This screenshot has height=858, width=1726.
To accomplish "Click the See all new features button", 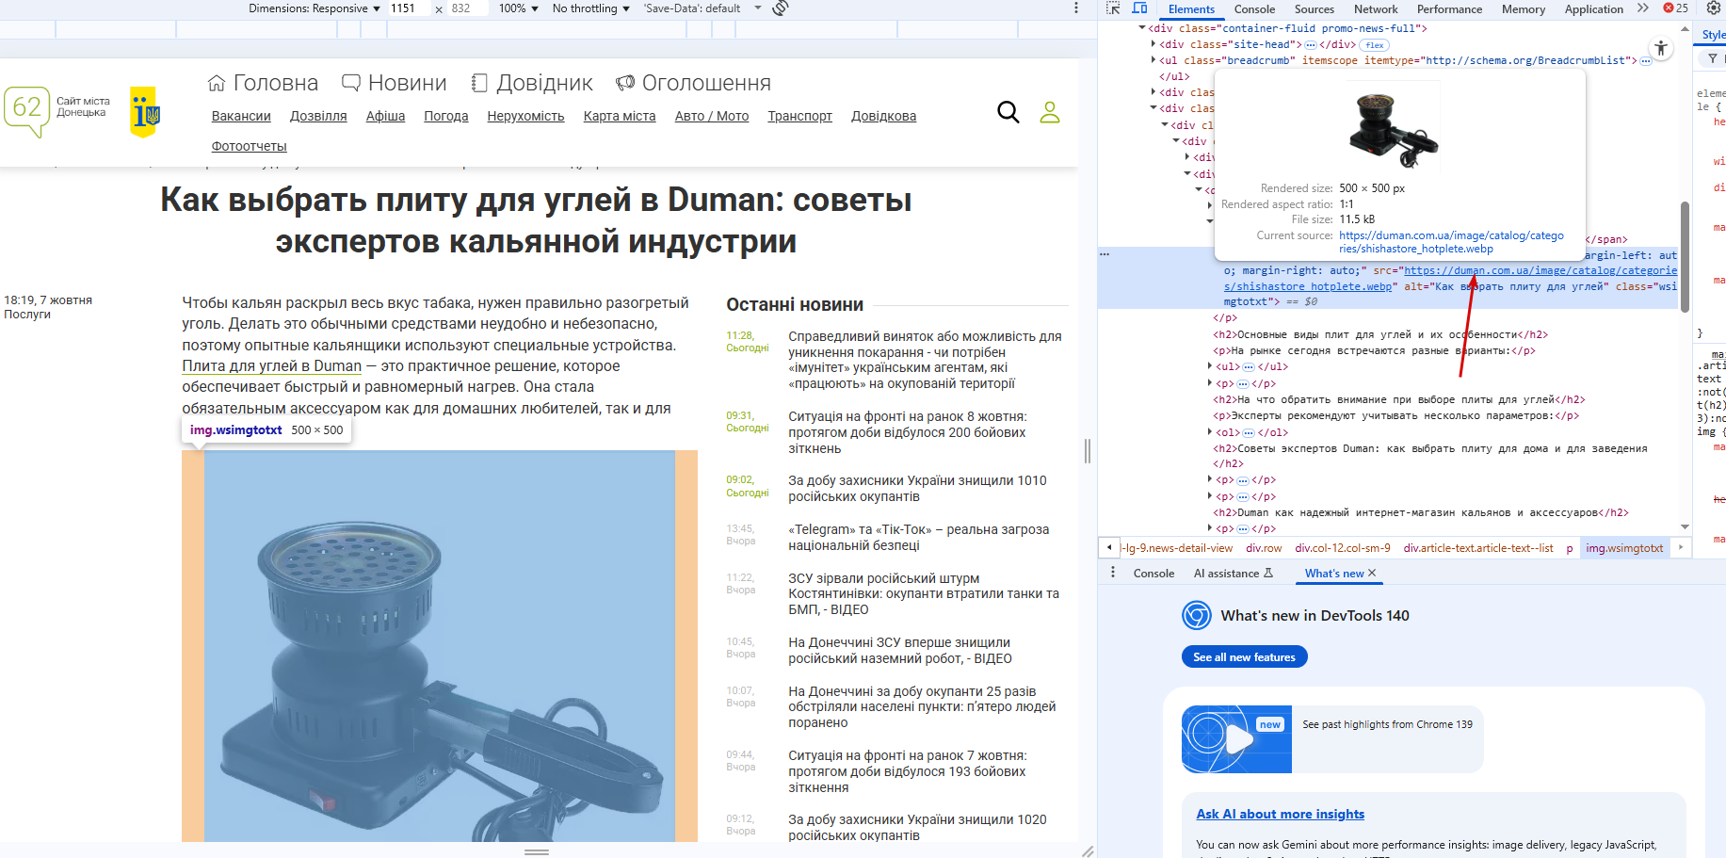I will [x=1244, y=657].
